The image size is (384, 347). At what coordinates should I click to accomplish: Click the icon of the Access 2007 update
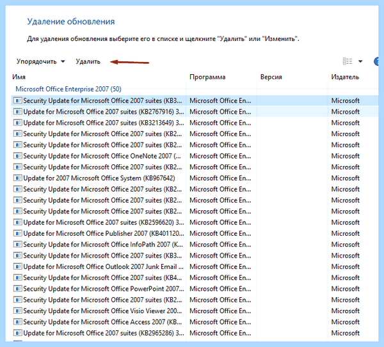[18, 322]
